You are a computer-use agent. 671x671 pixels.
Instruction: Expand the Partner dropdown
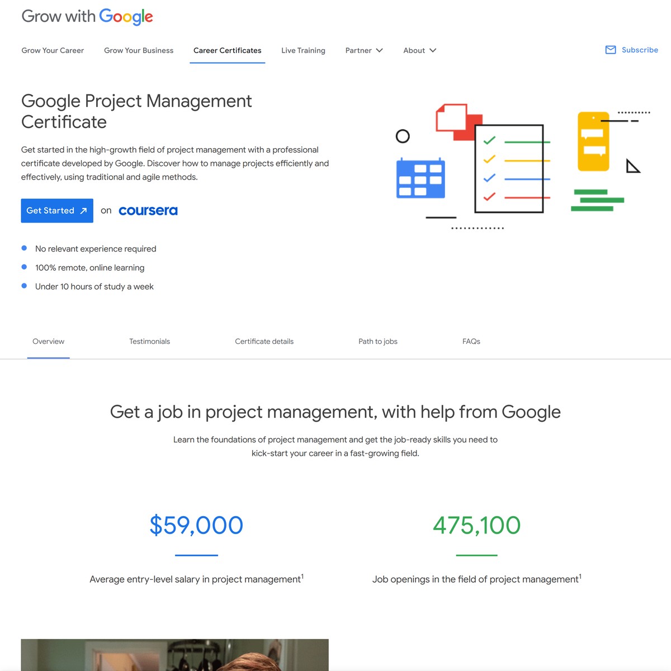(364, 50)
